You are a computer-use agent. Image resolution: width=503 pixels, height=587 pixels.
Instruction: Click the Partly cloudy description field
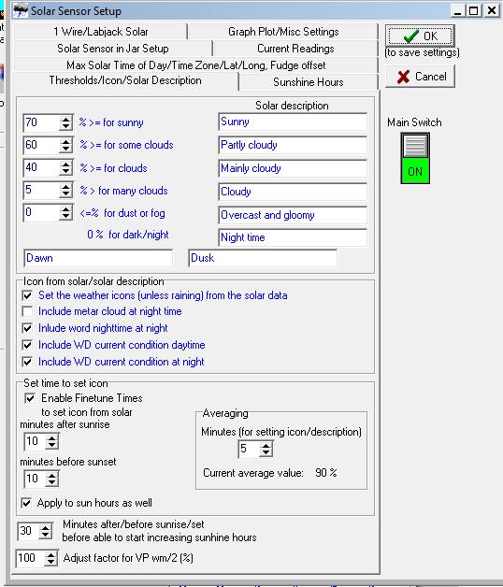[x=293, y=145]
